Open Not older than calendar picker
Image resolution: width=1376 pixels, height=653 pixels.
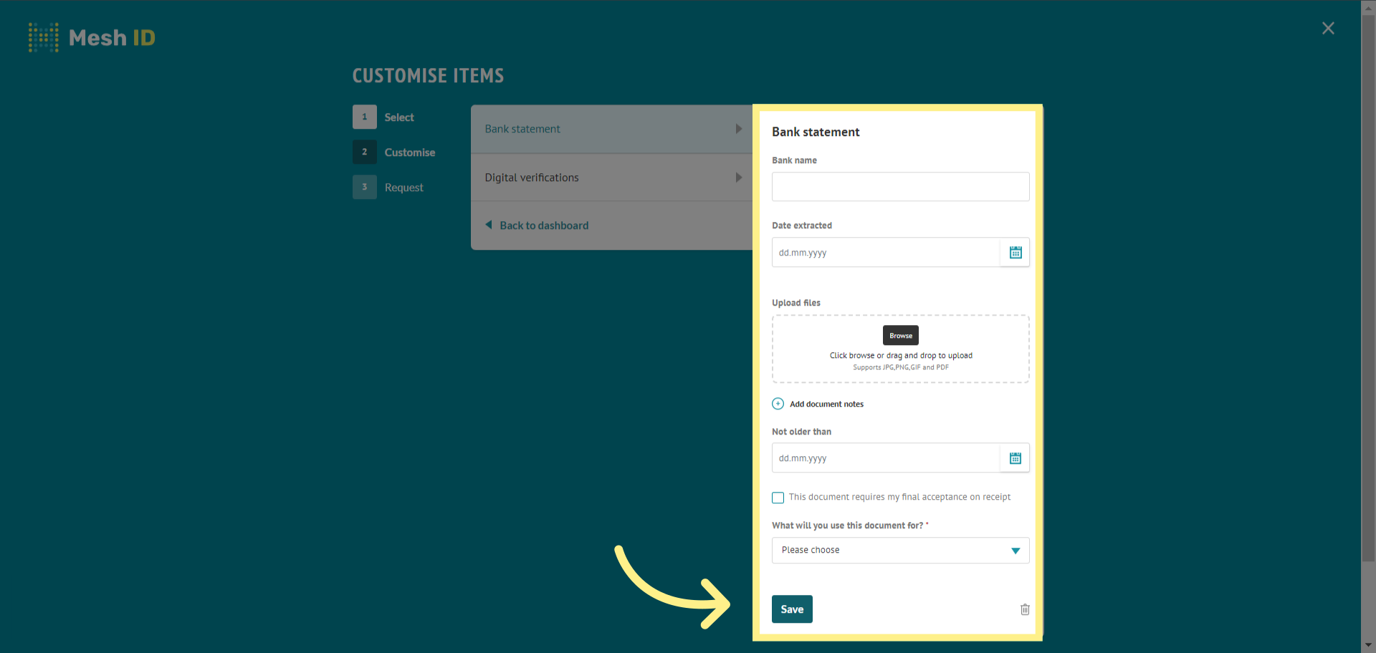coord(1015,458)
